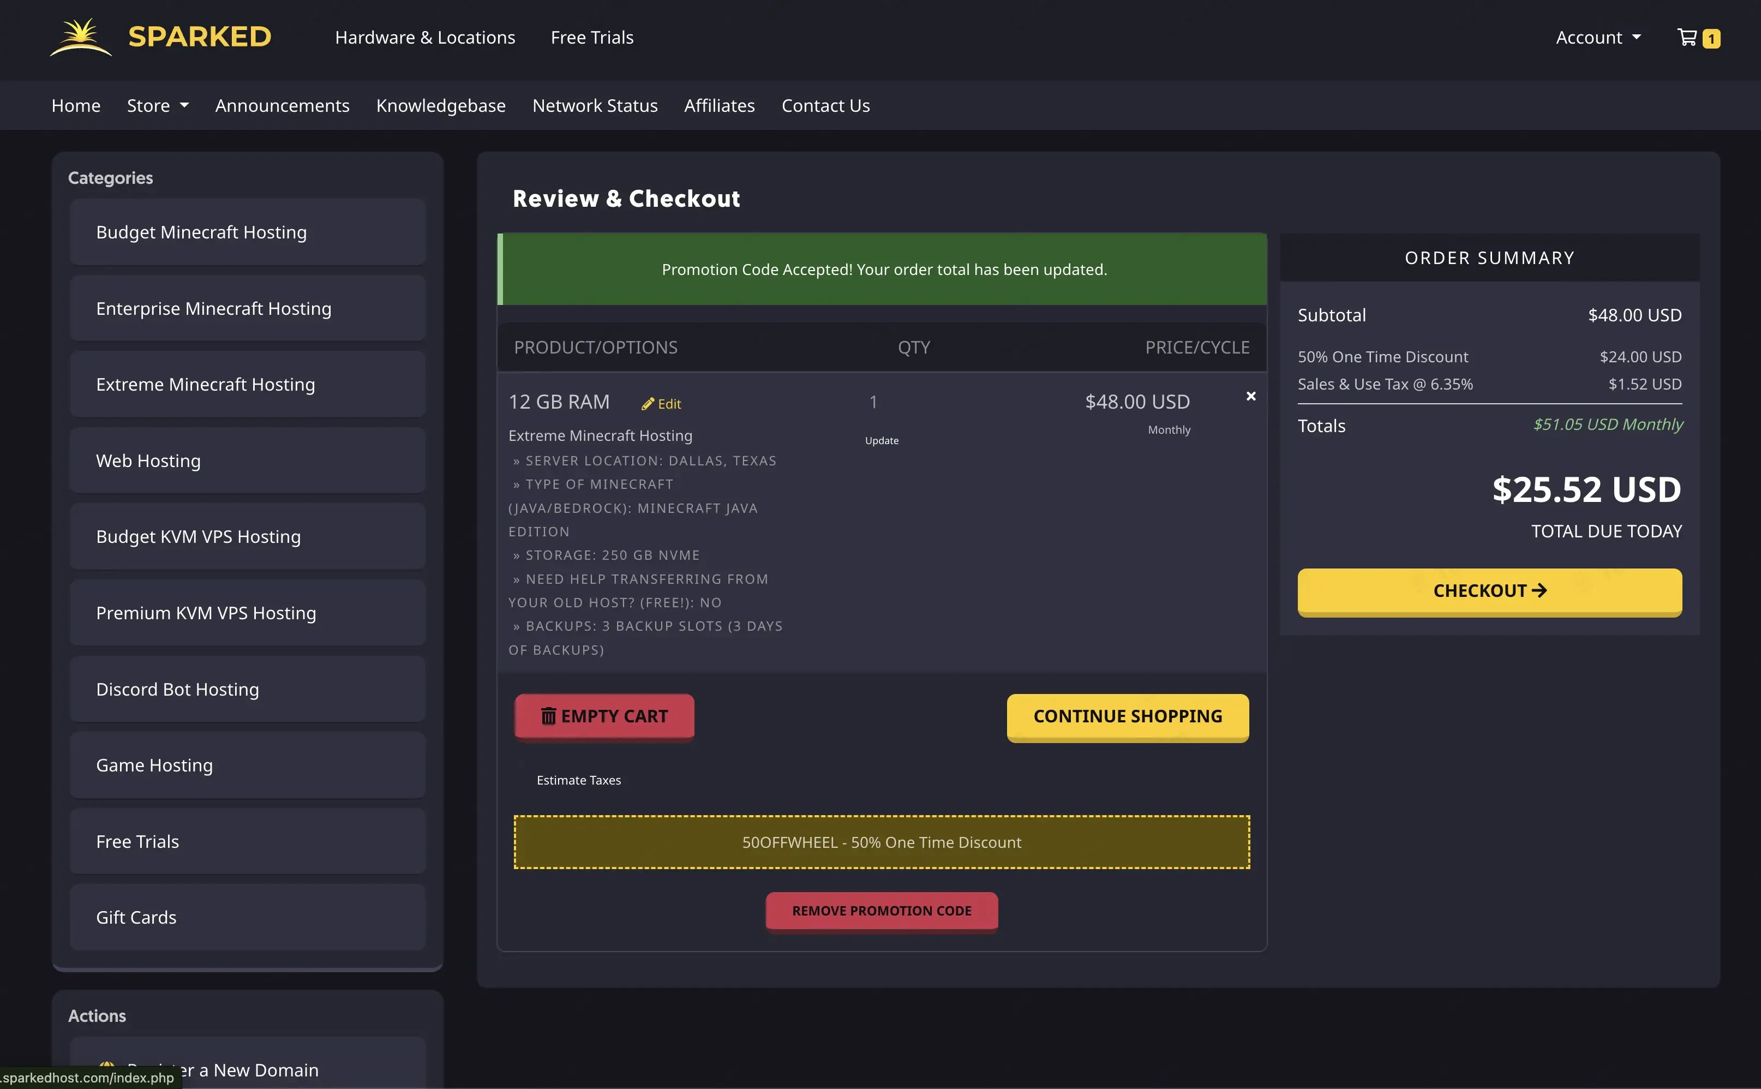Viewport: 1761px width, 1089px height.
Task: Click the Storage: 250 GB NVMe line
Action: point(606,555)
